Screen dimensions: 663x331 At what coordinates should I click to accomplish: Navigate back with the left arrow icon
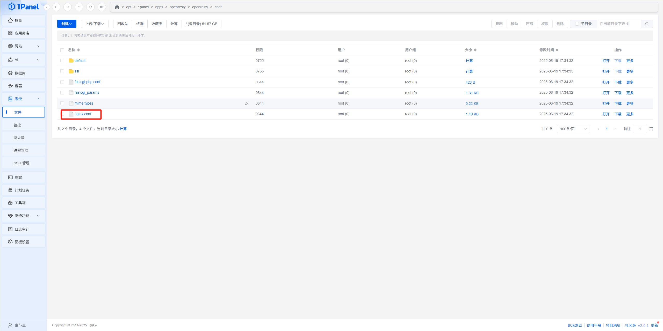56,7
